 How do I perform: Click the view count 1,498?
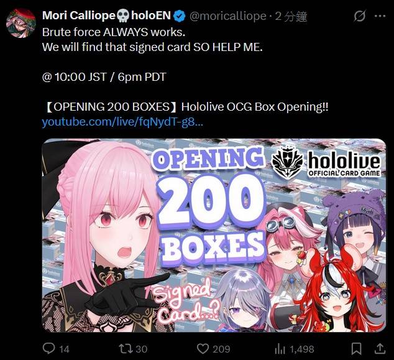302,349
